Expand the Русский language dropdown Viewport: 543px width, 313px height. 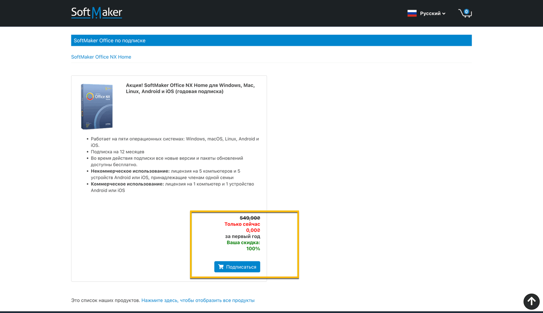point(433,13)
